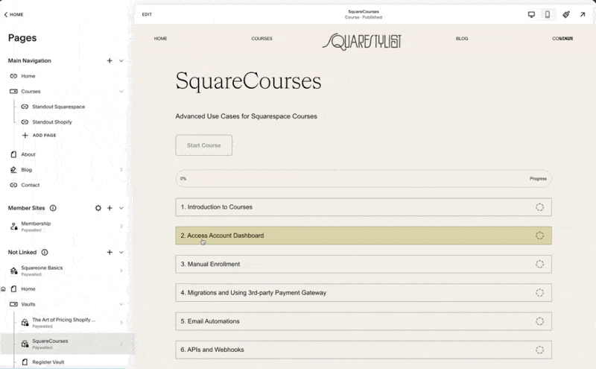Image resolution: width=596 pixels, height=369 pixels.
Task: Click the 'Pages' panel heading
Action: point(22,38)
